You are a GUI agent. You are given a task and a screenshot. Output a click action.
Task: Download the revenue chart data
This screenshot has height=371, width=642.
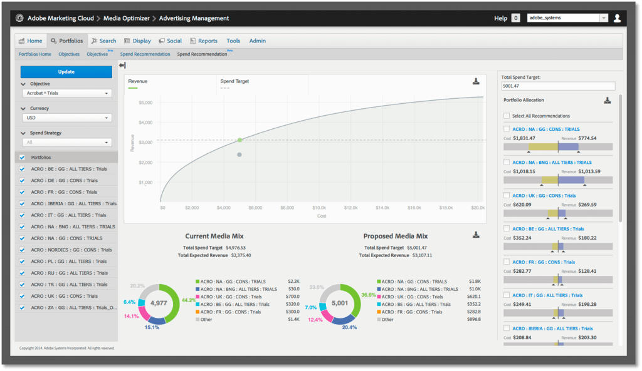point(476,81)
